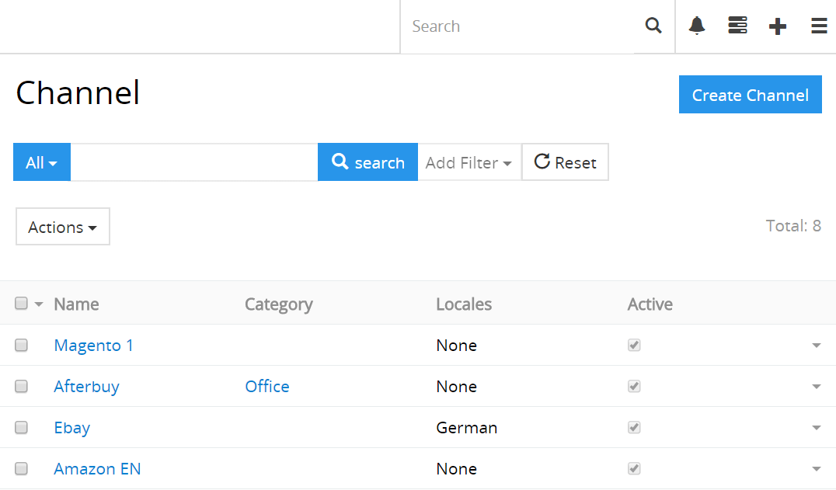
Task: Click the Create Channel button
Action: pyautogui.click(x=750, y=95)
